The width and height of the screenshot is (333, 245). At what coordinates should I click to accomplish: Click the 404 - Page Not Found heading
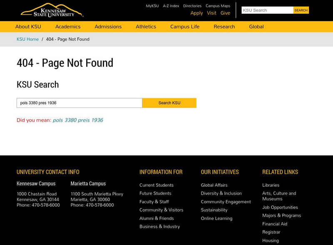pos(65,63)
